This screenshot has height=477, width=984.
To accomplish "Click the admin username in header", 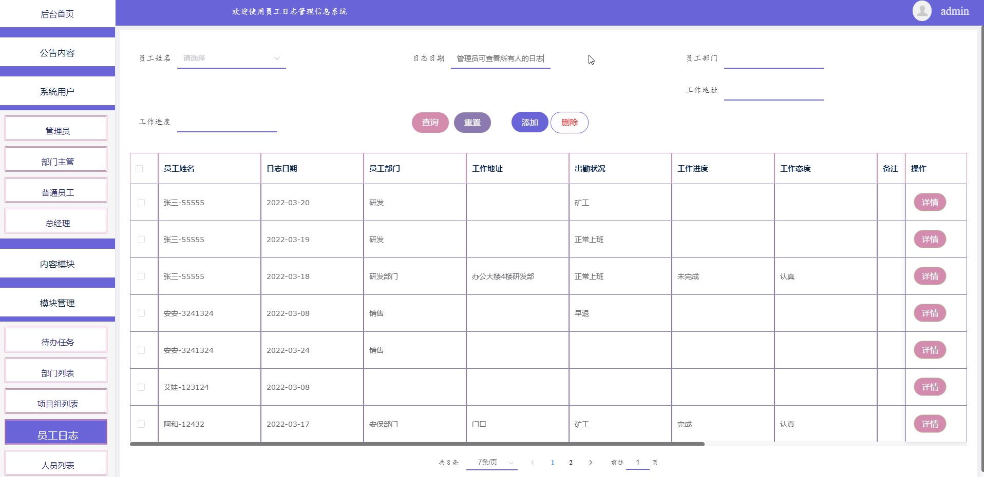I will (x=955, y=11).
